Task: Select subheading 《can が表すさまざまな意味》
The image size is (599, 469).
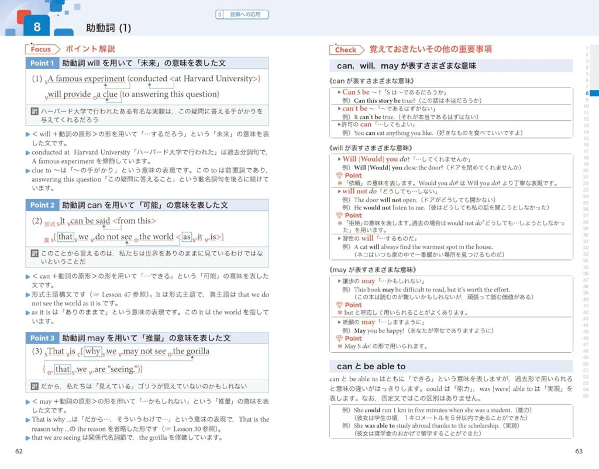Action: click(371, 81)
